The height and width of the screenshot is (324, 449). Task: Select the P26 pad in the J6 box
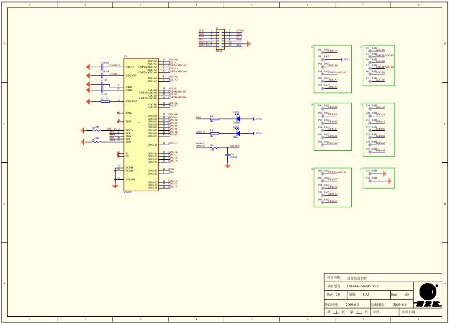[323, 174]
